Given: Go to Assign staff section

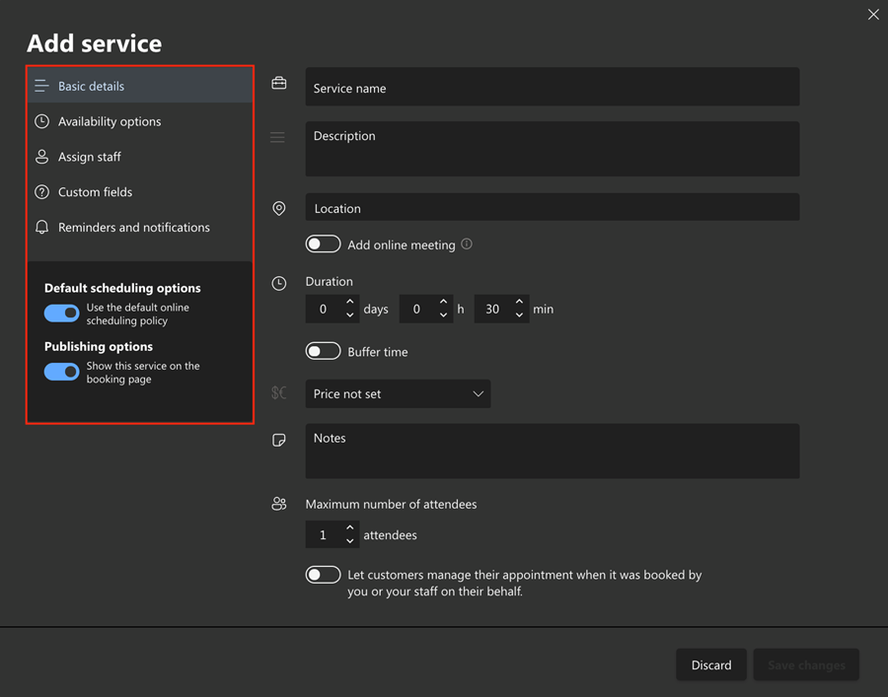Looking at the screenshot, I should (140, 157).
